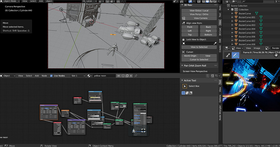Click the World Origin cursor button
Screen dimensions: 280x147
click(190, 56)
